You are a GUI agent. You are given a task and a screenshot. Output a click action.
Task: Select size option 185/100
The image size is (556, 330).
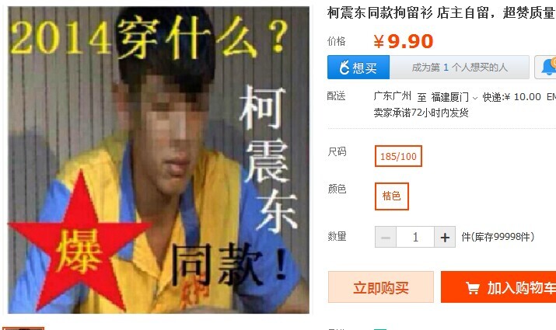pos(398,156)
